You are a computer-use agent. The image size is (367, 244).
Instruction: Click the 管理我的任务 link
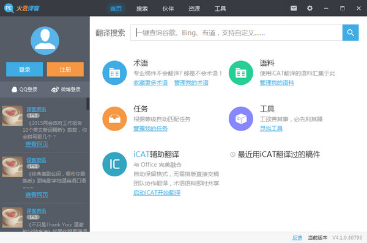coord(150,129)
